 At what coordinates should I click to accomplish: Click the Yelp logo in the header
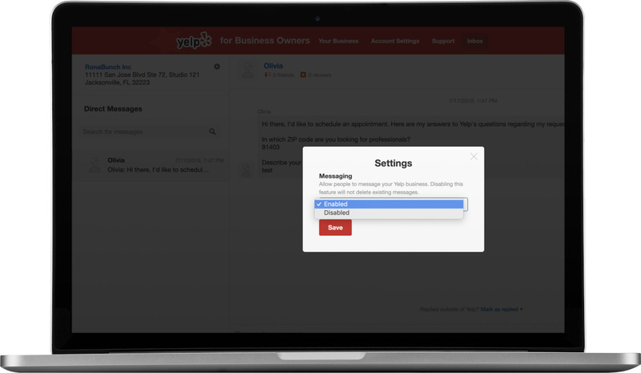(194, 41)
